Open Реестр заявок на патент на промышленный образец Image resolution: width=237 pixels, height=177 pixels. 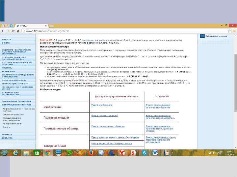(x=159, y=129)
